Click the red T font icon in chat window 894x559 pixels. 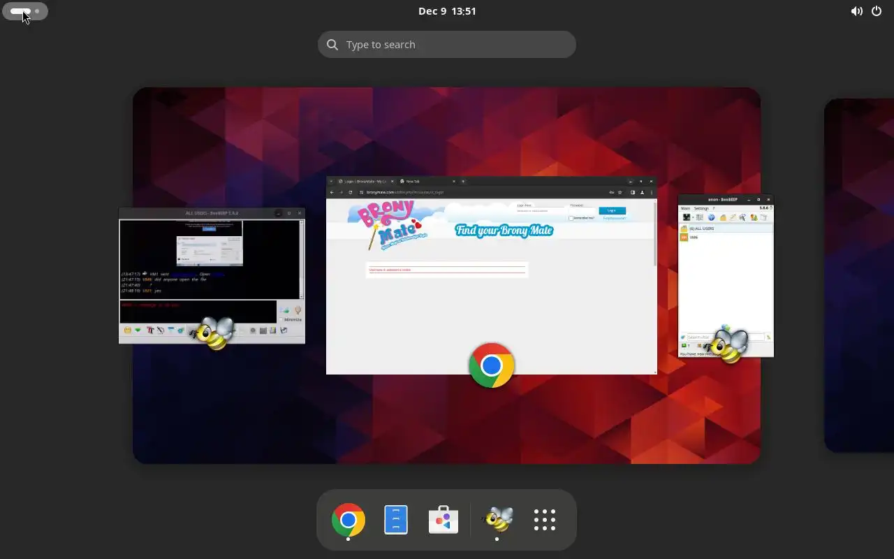pyautogui.click(x=149, y=330)
